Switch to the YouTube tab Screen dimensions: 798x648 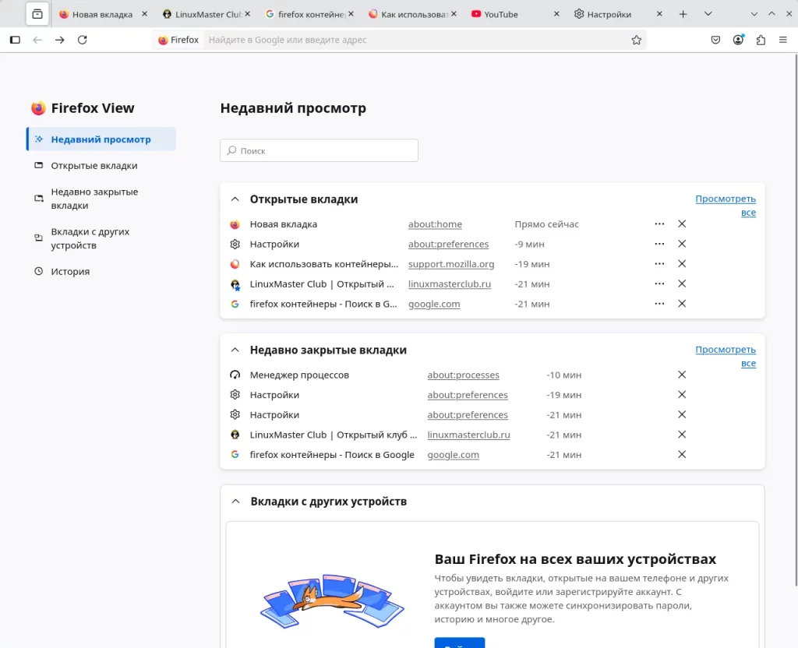point(515,14)
